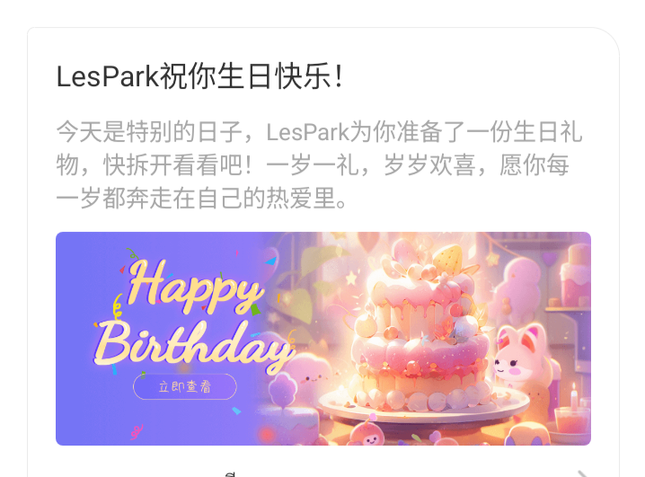
Task: Tap the pink bunny character beside the cake
Action: [x=519, y=358]
